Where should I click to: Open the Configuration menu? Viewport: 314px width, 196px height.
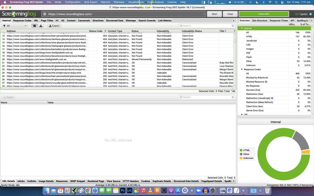(x=73, y=2)
